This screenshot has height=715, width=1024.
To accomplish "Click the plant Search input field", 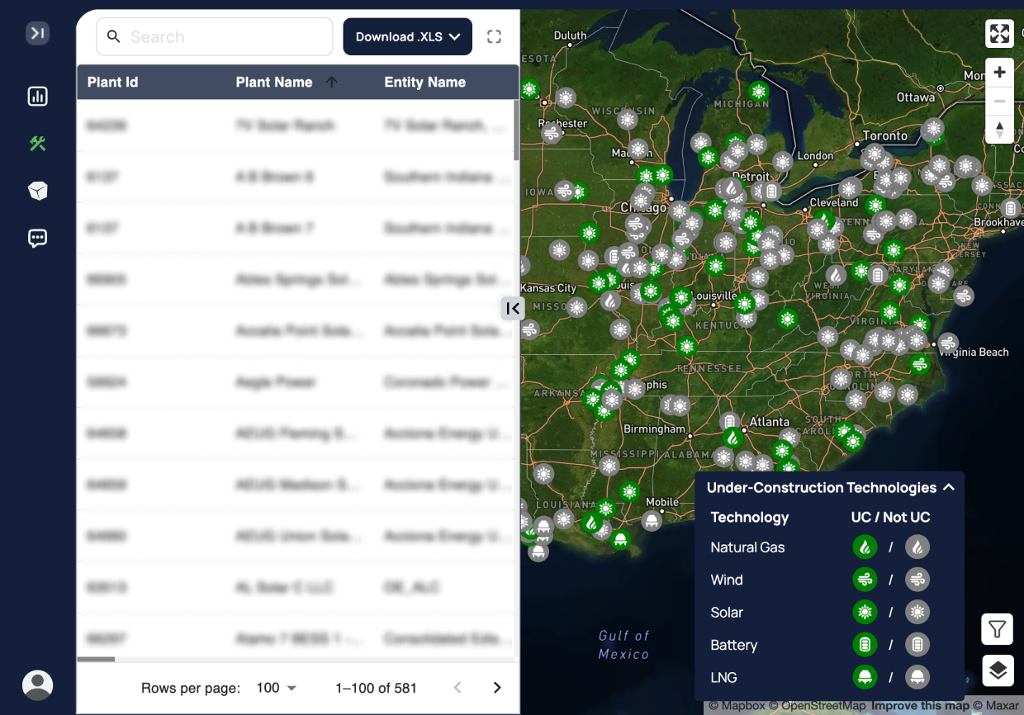I will (223, 37).
